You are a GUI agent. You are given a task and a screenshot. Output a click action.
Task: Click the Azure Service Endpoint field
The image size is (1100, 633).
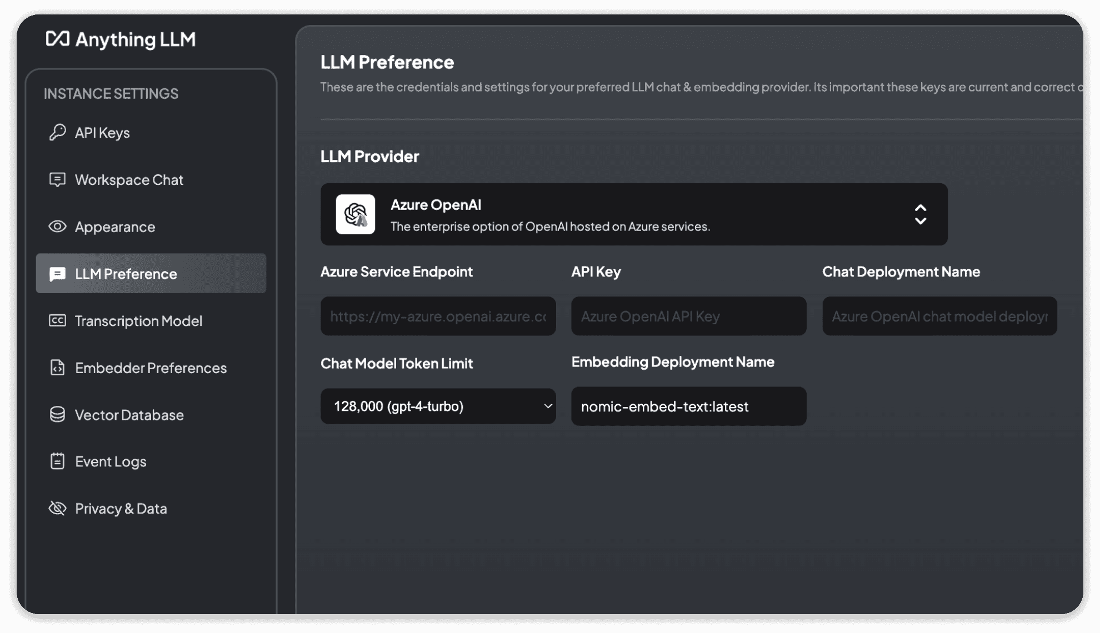point(438,316)
